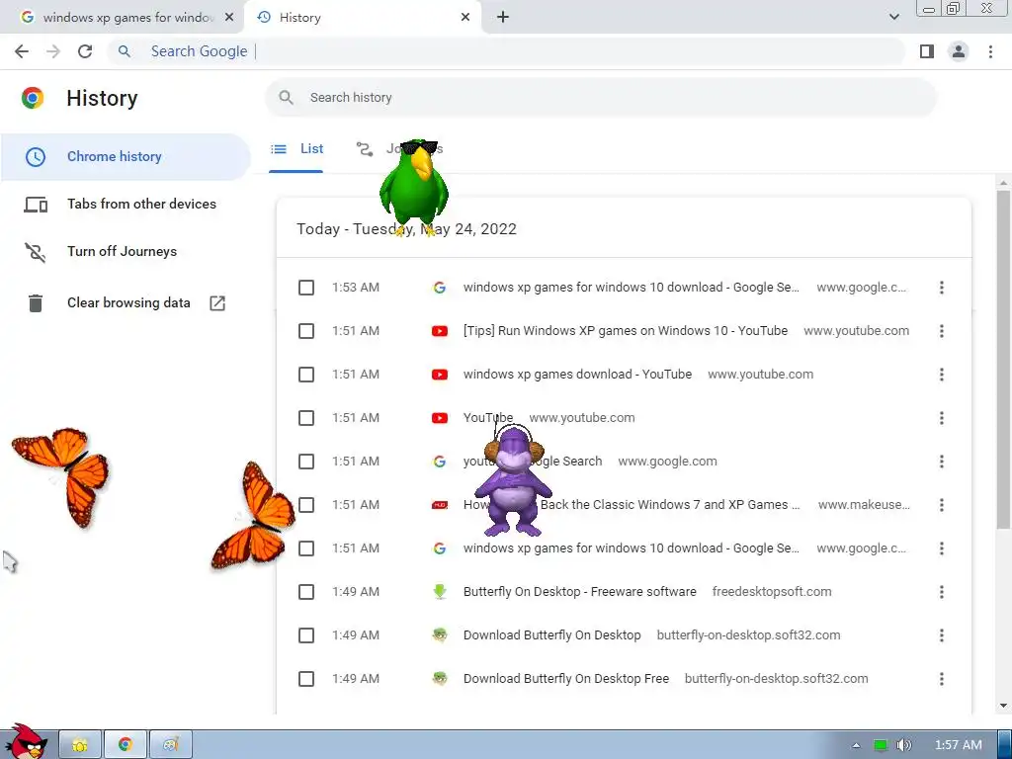Click the external link icon by Clear browsing data
The image size is (1012, 759).
217,302
